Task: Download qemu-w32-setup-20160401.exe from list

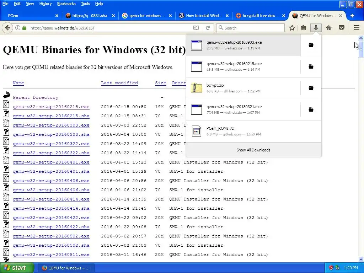Action: coord(51,162)
